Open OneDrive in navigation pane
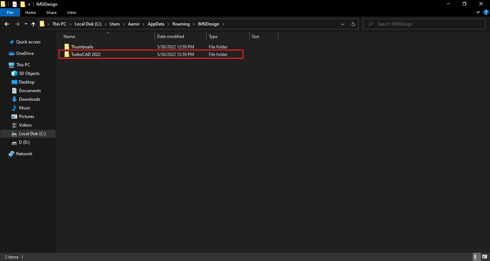490x261 pixels. click(25, 53)
